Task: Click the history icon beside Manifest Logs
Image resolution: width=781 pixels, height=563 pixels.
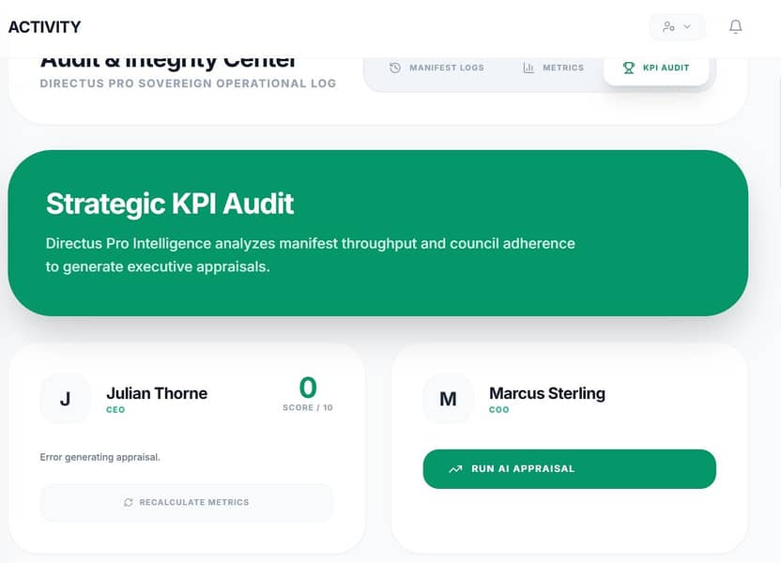Action: pos(395,68)
